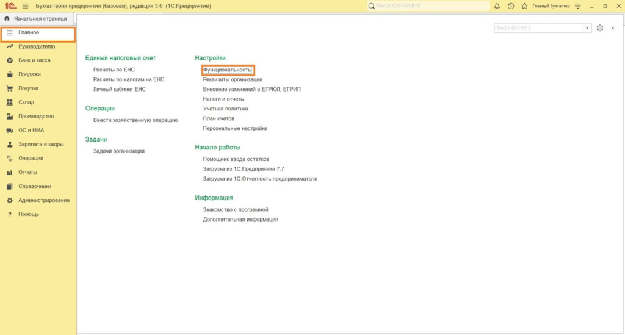Click global search field in title bar
625x335 pixels.
click(x=428, y=6)
